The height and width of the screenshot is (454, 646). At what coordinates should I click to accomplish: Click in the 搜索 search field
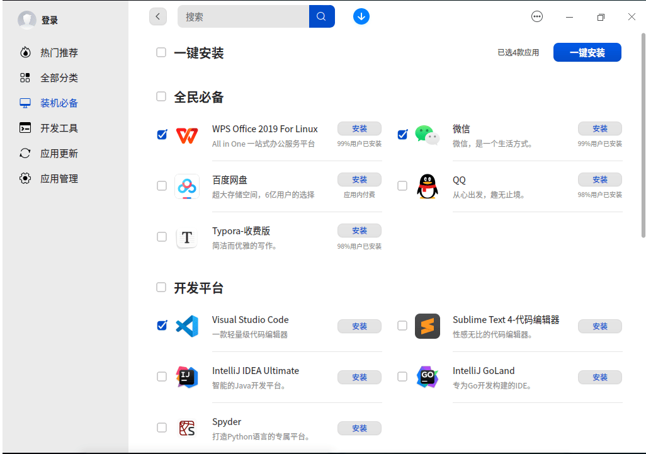click(x=243, y=17)
